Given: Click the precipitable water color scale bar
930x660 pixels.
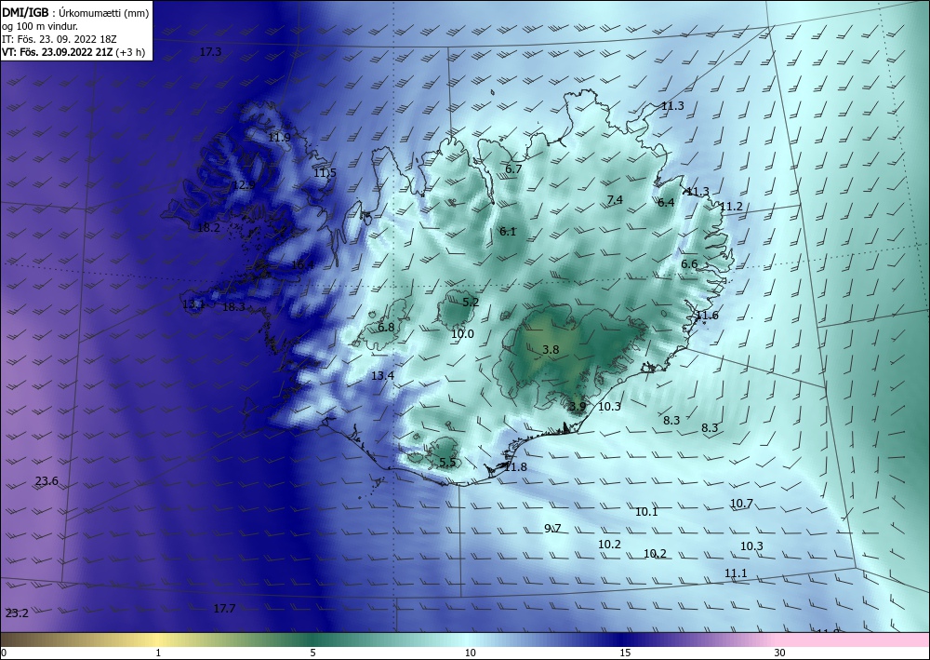Looking at the screenshot, I should (465, 640).
